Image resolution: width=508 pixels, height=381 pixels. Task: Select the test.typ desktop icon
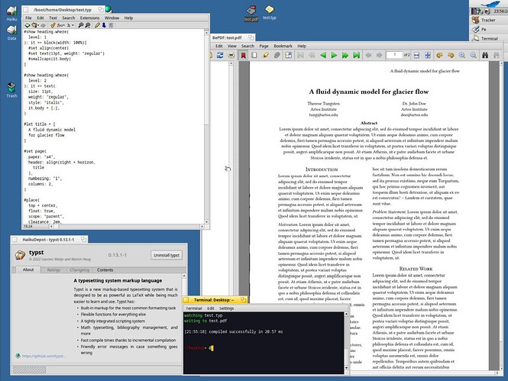(270, 13)
